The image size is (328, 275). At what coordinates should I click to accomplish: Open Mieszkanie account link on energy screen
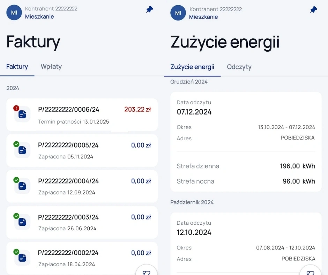(203, 17)
